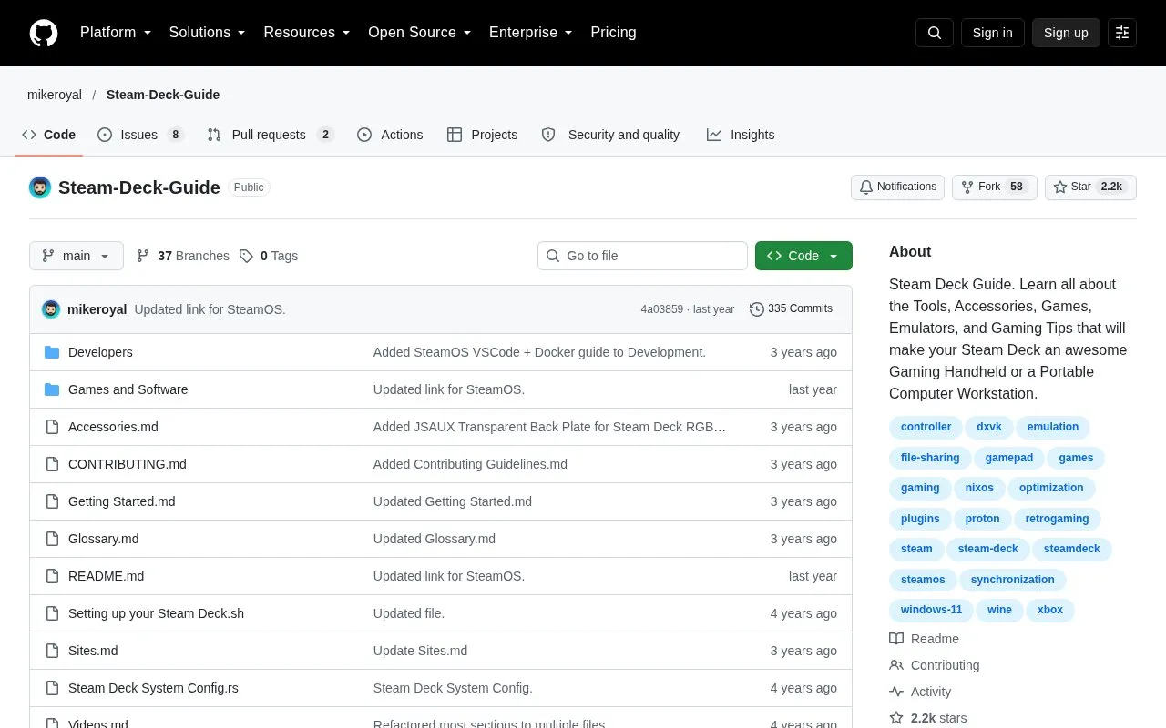Click the GitHub logo icon
Screen dimensions: 1166x728
(44, 33)
